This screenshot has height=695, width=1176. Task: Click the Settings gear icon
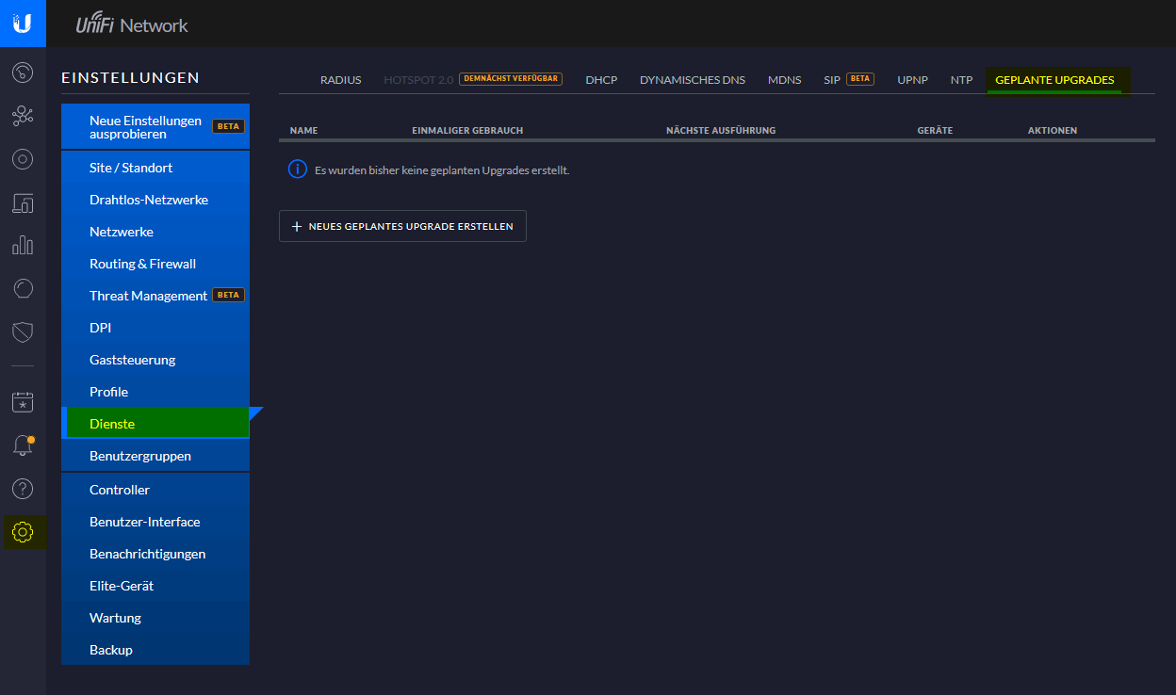point(23,532)
